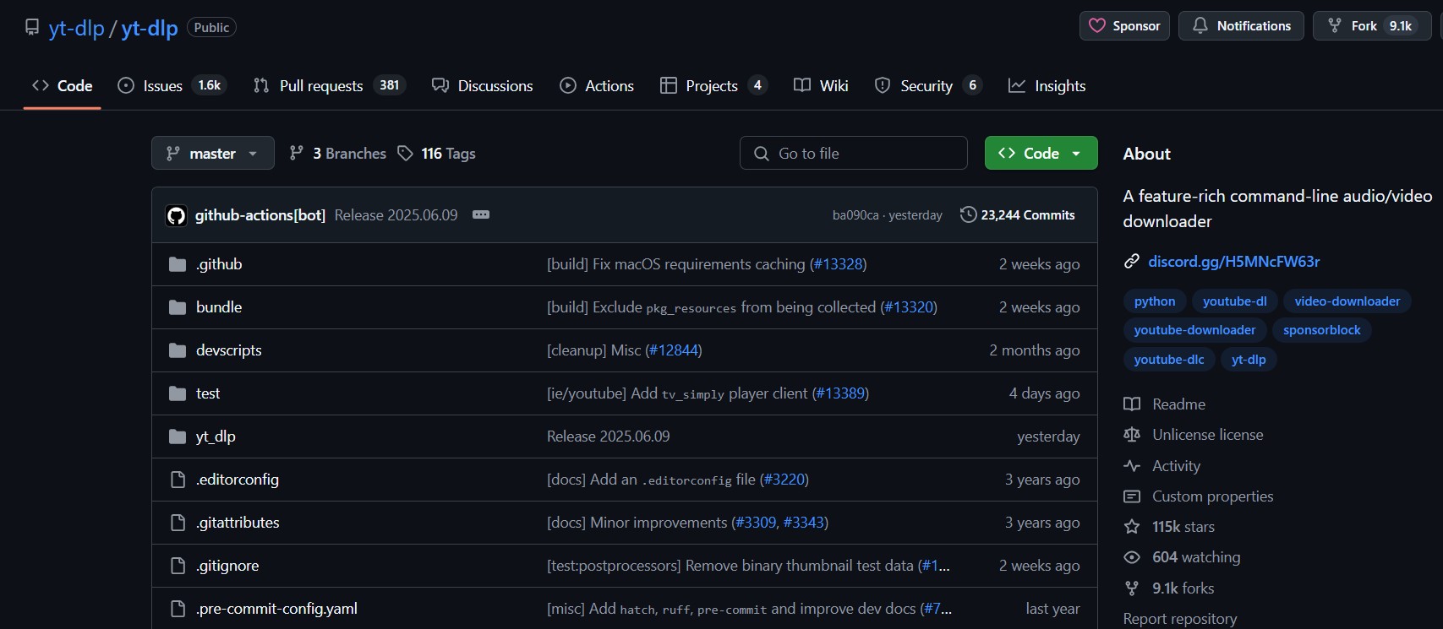Click the github-actions[bot] avatar
Image resolution: width=1443 pixels, height=629 pixels.
pos(176,215)
